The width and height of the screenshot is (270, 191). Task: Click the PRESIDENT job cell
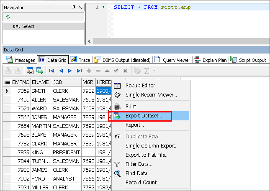tap(67, 152)
